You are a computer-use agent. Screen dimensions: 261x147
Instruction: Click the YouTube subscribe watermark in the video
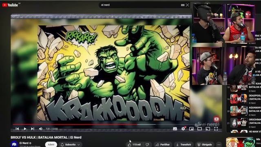click(x=217, y=119)
